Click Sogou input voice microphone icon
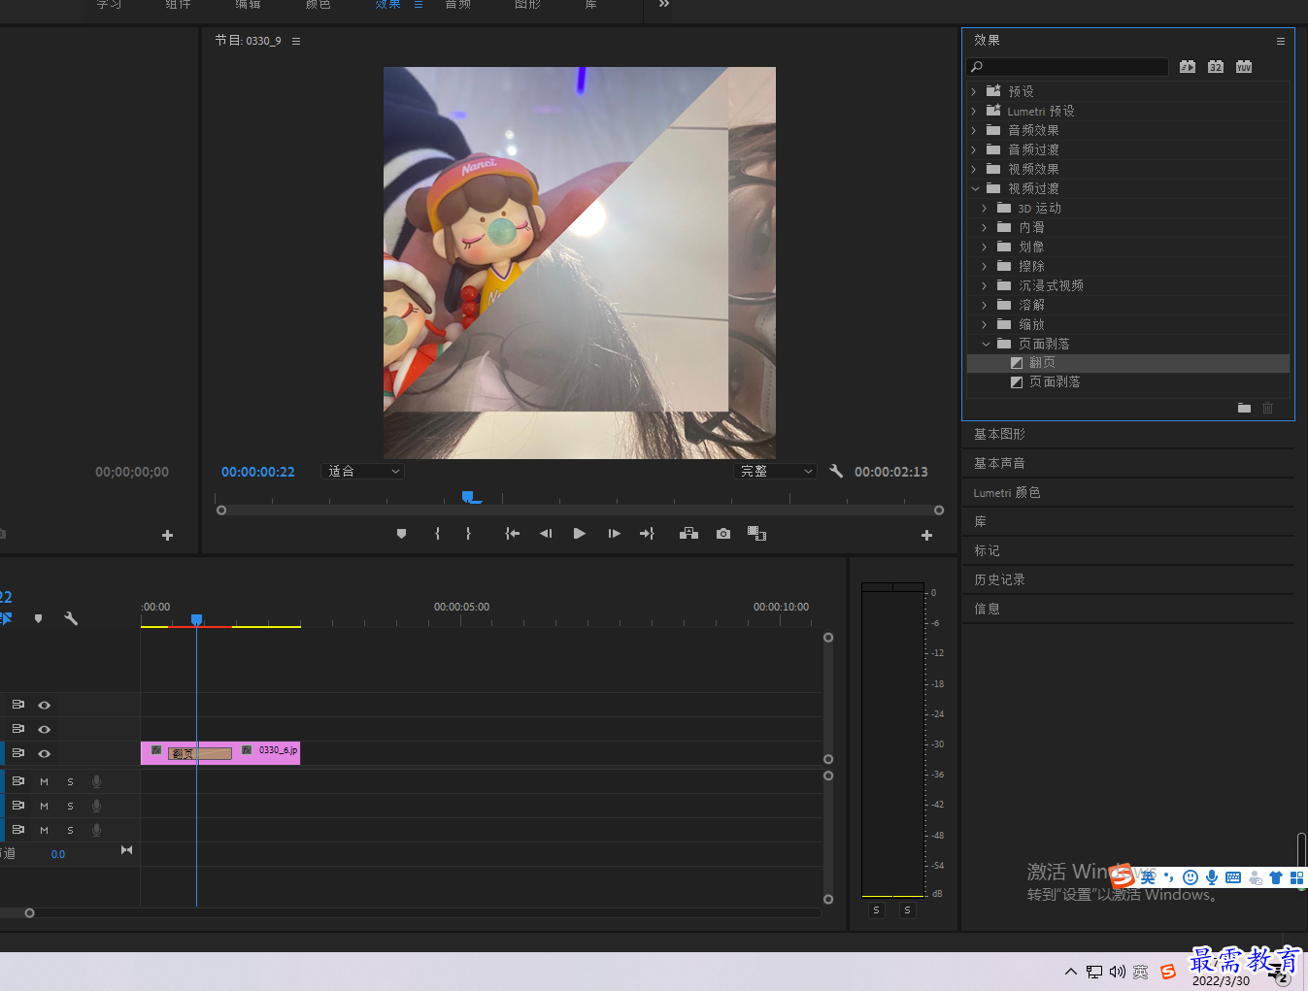 tap(1212, 877)
